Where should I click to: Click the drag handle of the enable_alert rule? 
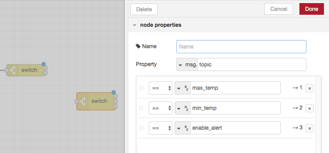point(141,128)
